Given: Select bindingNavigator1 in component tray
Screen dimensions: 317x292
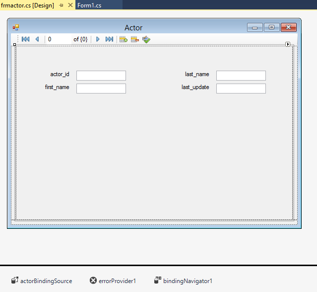Looking at the screenshot, I should point(183,281).
